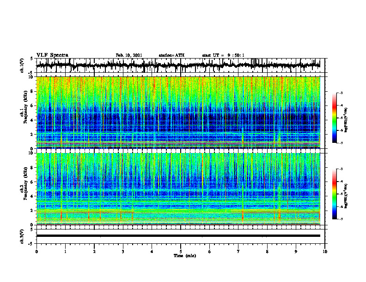Screen dimensions: 366x282
Task: Click the "ch.1(V)" waveform axis label
Action: coord(22,65)
